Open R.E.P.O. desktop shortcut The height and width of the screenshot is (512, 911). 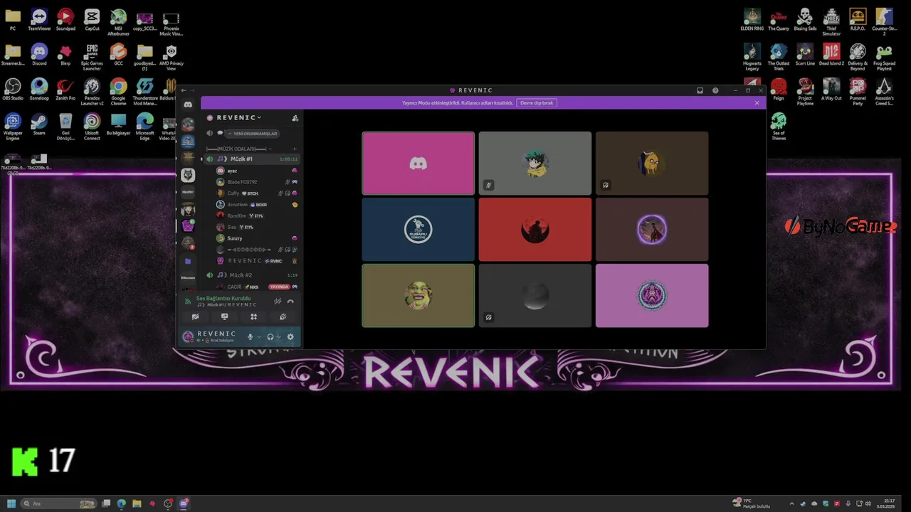point(858,19)
